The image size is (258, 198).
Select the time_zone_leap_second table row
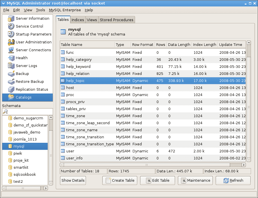(153, 123)
